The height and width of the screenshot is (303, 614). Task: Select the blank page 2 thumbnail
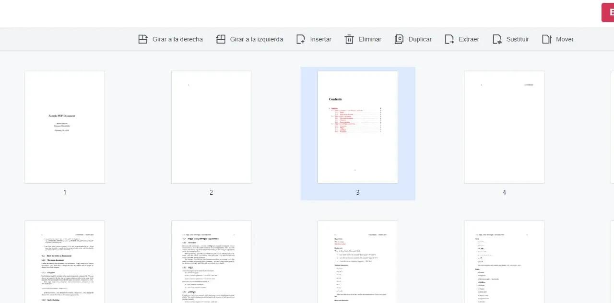[211, 127]
